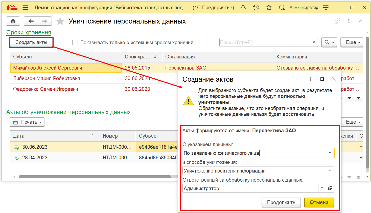Open the top Еще menu
The width and height of the screenshot is (371, 213).
352,42
